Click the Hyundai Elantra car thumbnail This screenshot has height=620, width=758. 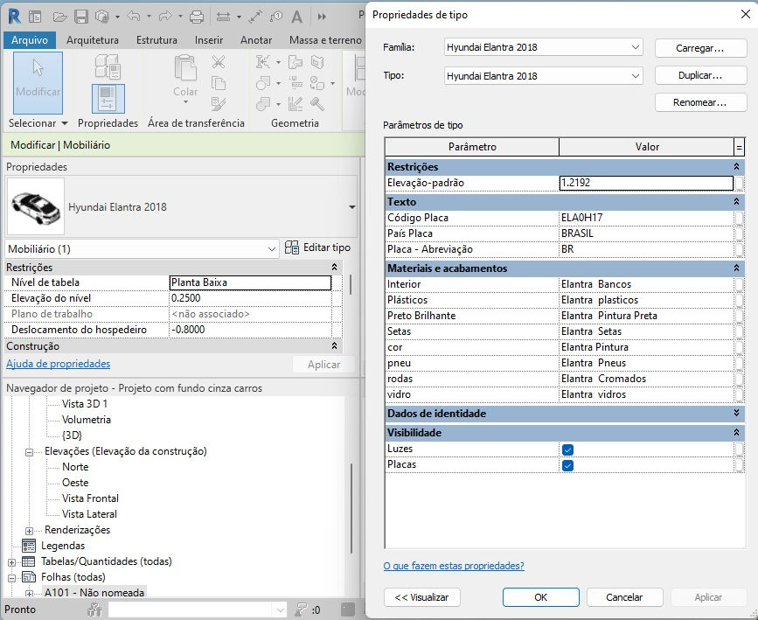[35, 206]
